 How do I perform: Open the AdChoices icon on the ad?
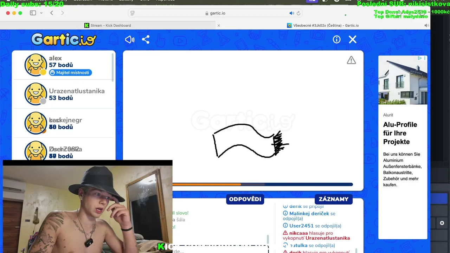tap(419, 58)
